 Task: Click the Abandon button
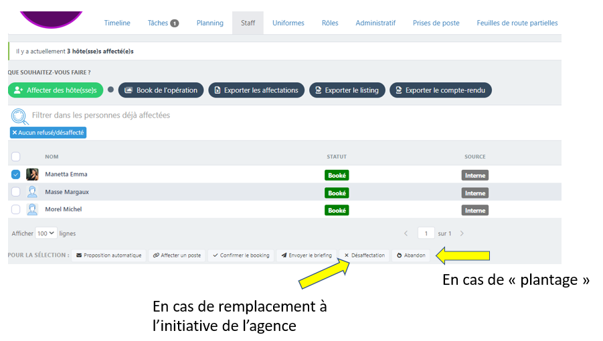click(x=410, y=255)
